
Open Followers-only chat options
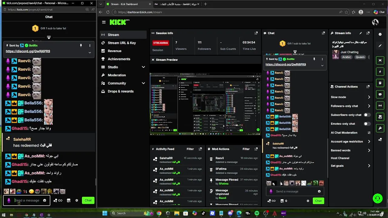point(350,106)
